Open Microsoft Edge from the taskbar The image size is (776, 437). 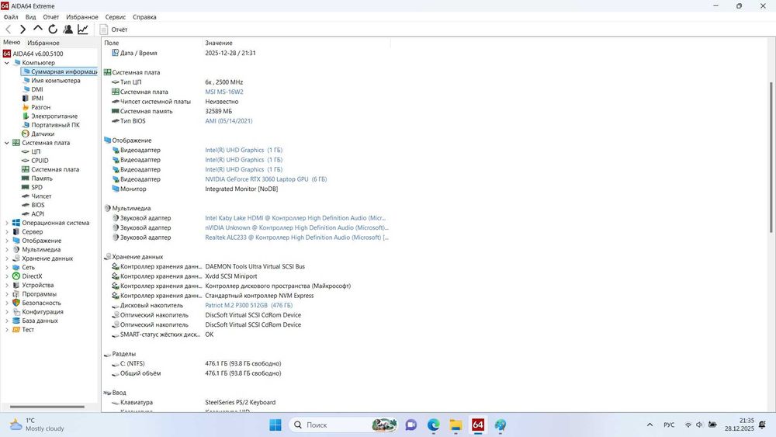tap(434, 425)
